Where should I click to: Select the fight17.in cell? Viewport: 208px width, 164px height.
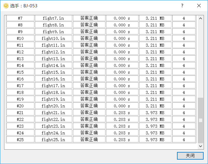[x=53, y=86]
